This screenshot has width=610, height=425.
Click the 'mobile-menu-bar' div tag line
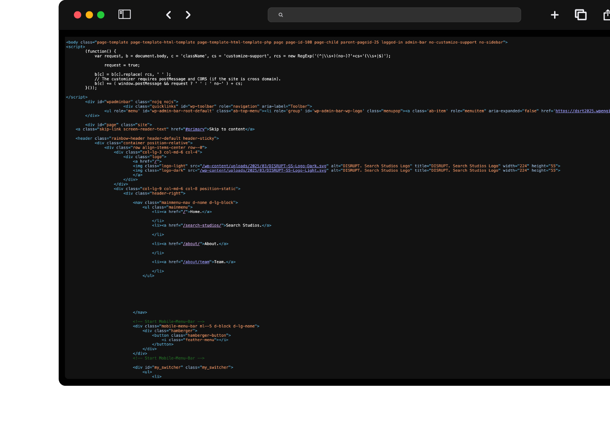pos(196,326)
